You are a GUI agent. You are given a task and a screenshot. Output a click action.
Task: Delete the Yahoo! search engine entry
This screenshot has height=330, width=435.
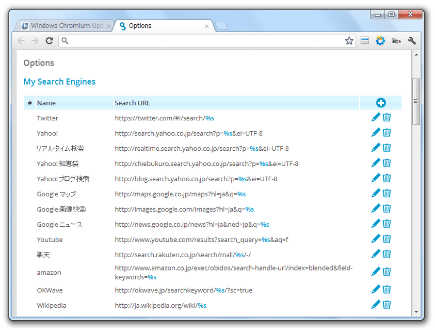pyautogui.click(x=386, y=133)
